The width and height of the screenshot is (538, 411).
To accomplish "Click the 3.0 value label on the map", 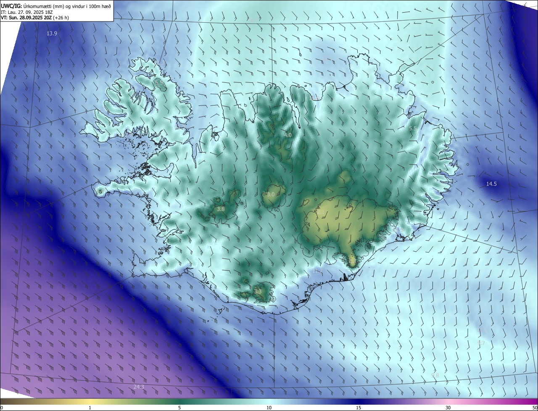I will pos(271,194).
